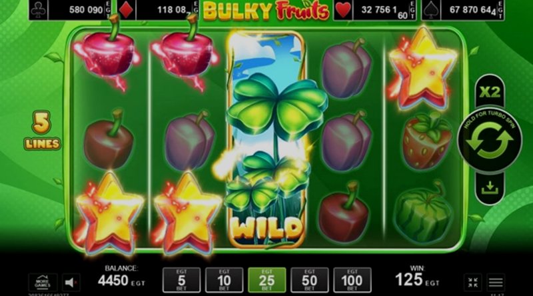Activate the X2 gamble button
This screenshot has height=296, width=533.
pyautogui.click(x=490, y=92)
